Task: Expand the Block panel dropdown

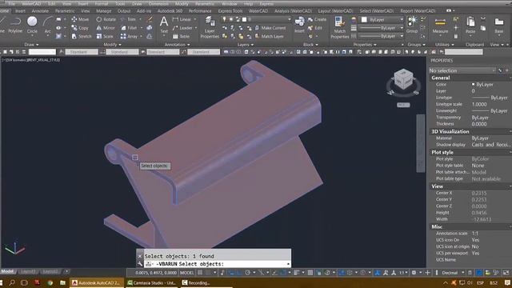Action: coord(310,45)
